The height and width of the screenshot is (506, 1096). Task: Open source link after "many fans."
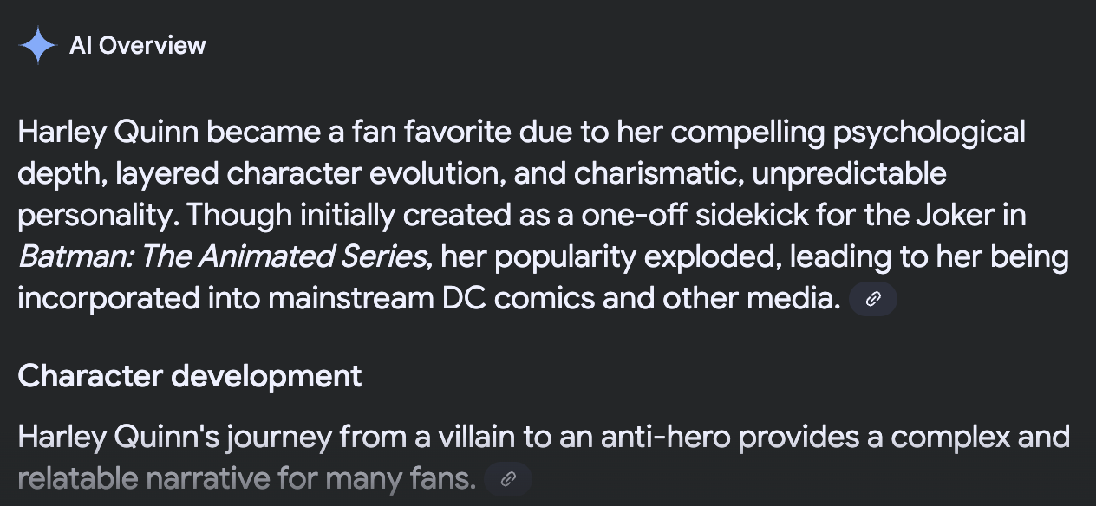pos(508,479)
